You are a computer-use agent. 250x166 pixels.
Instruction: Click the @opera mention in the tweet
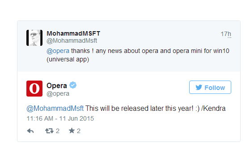(x=58, y=51)
